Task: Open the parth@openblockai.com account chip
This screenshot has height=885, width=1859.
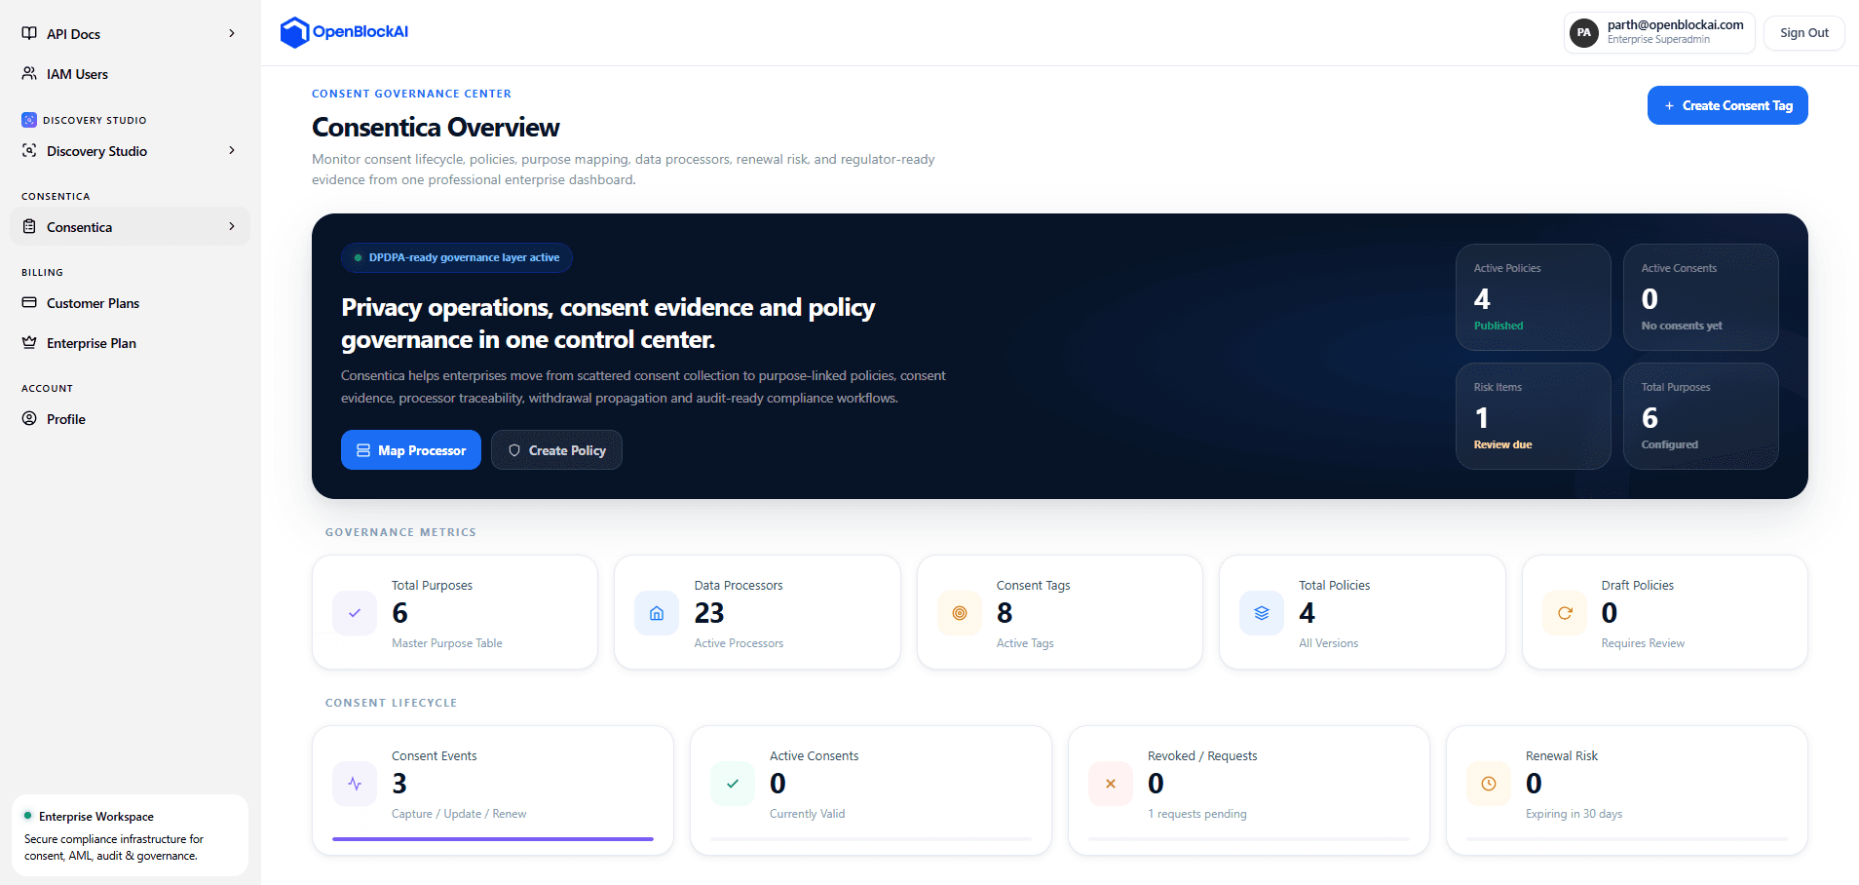Action: click(x=1659, y=32)
